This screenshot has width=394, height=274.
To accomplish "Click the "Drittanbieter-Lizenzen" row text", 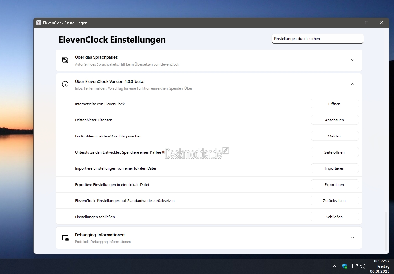I will coord(94,120).
